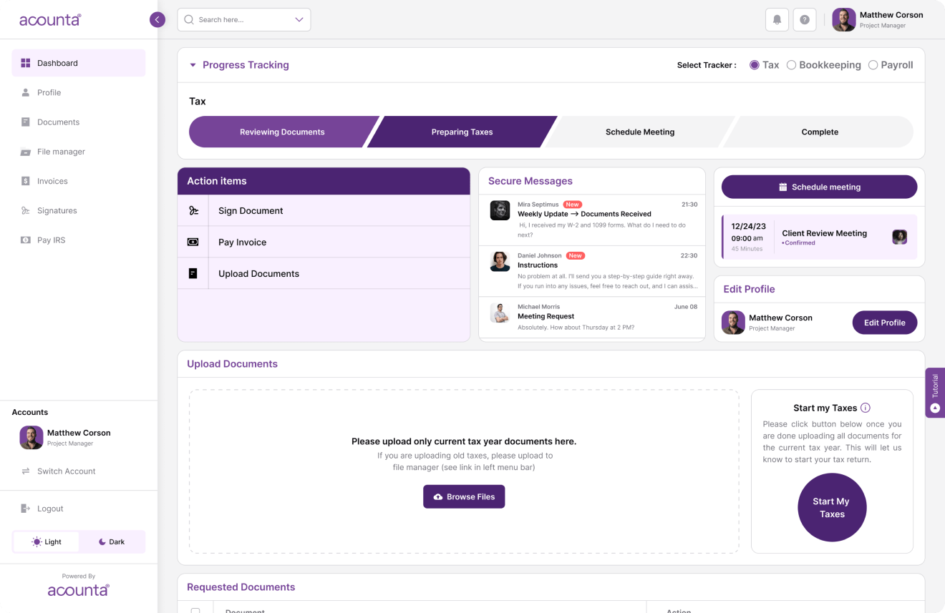Click the Pay Invoice action item
Screen dimensions: 945x613
pos(324,242)
